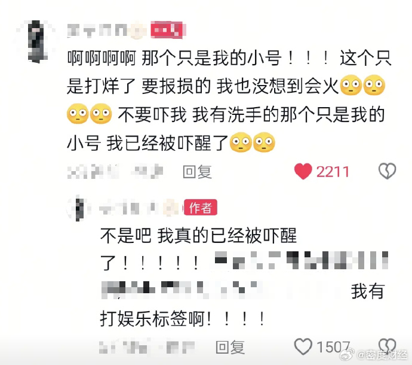Open the author's small reply avatar
Image resolution: width=412 pixels, height=365 pixels.
pos(79,209)
